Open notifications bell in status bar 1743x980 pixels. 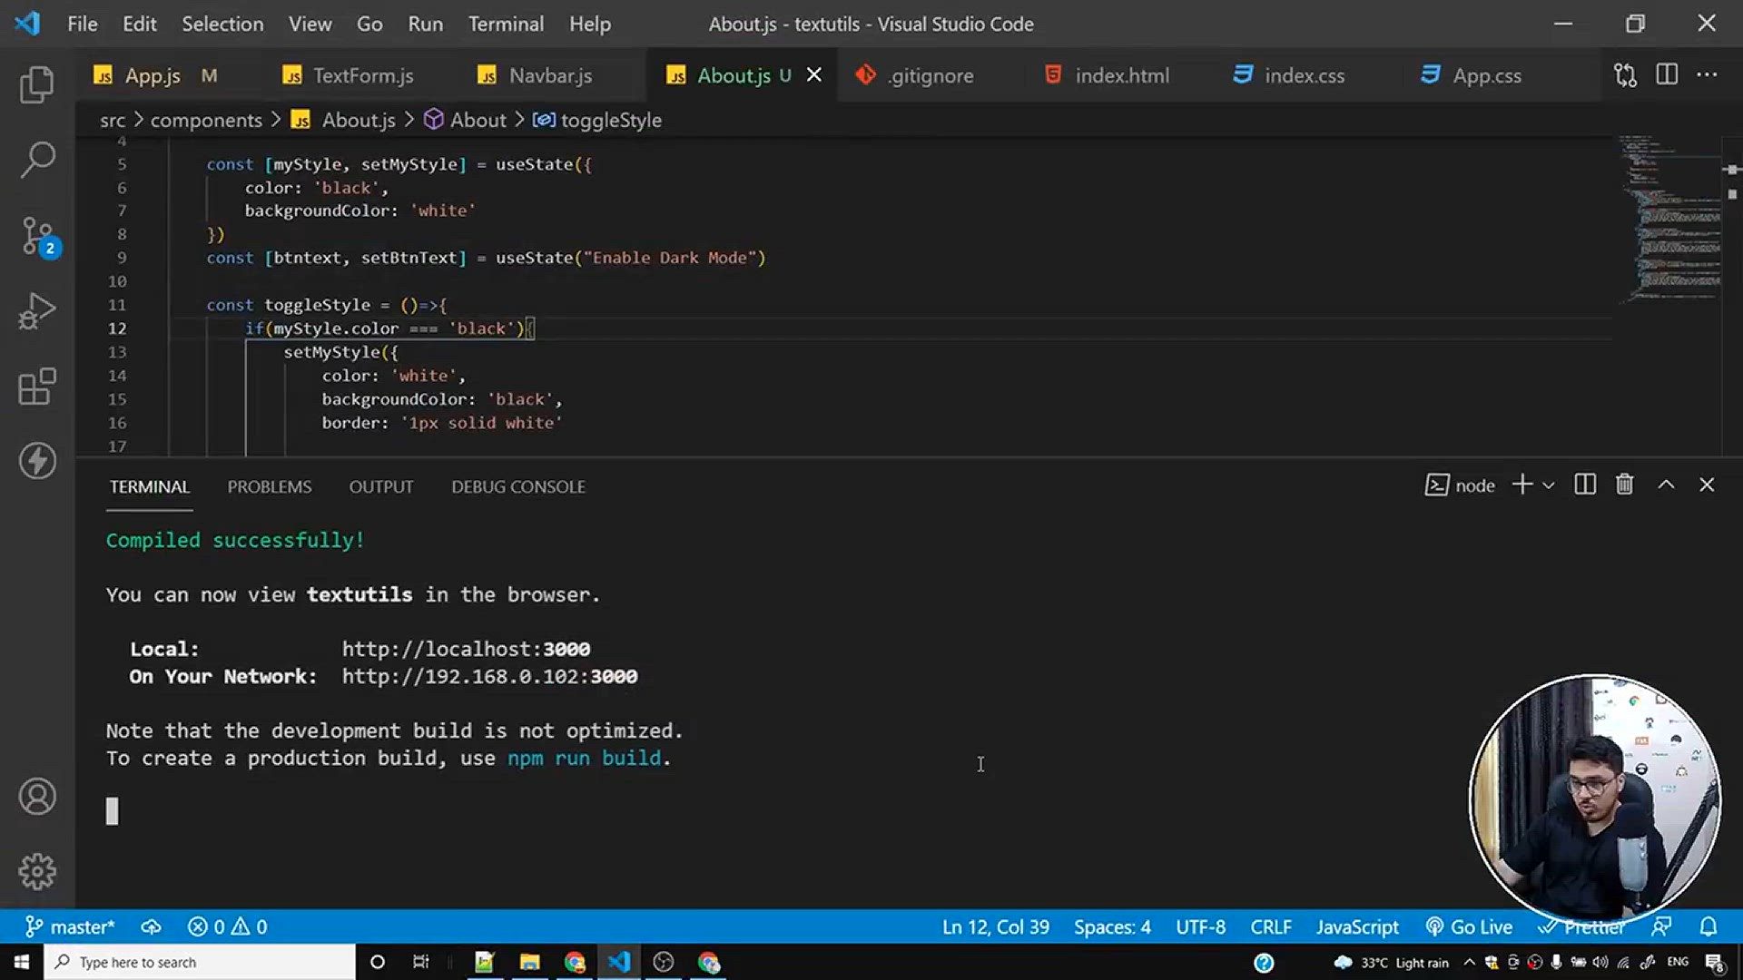point(1708,926)
